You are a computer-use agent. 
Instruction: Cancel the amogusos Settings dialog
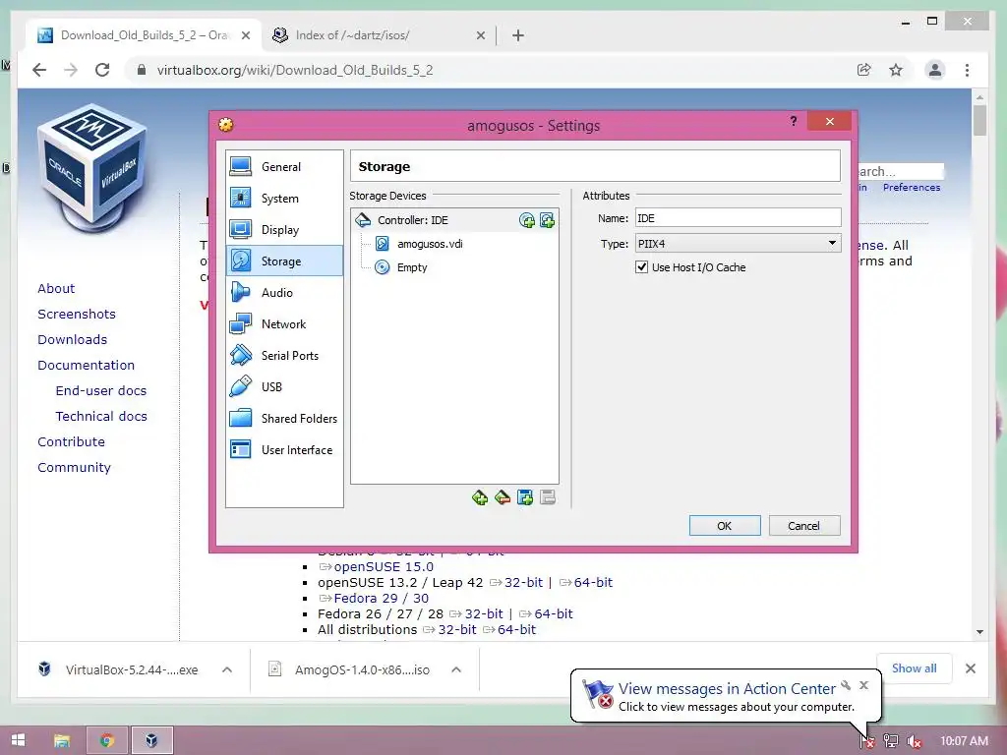(x=804, y=526)
